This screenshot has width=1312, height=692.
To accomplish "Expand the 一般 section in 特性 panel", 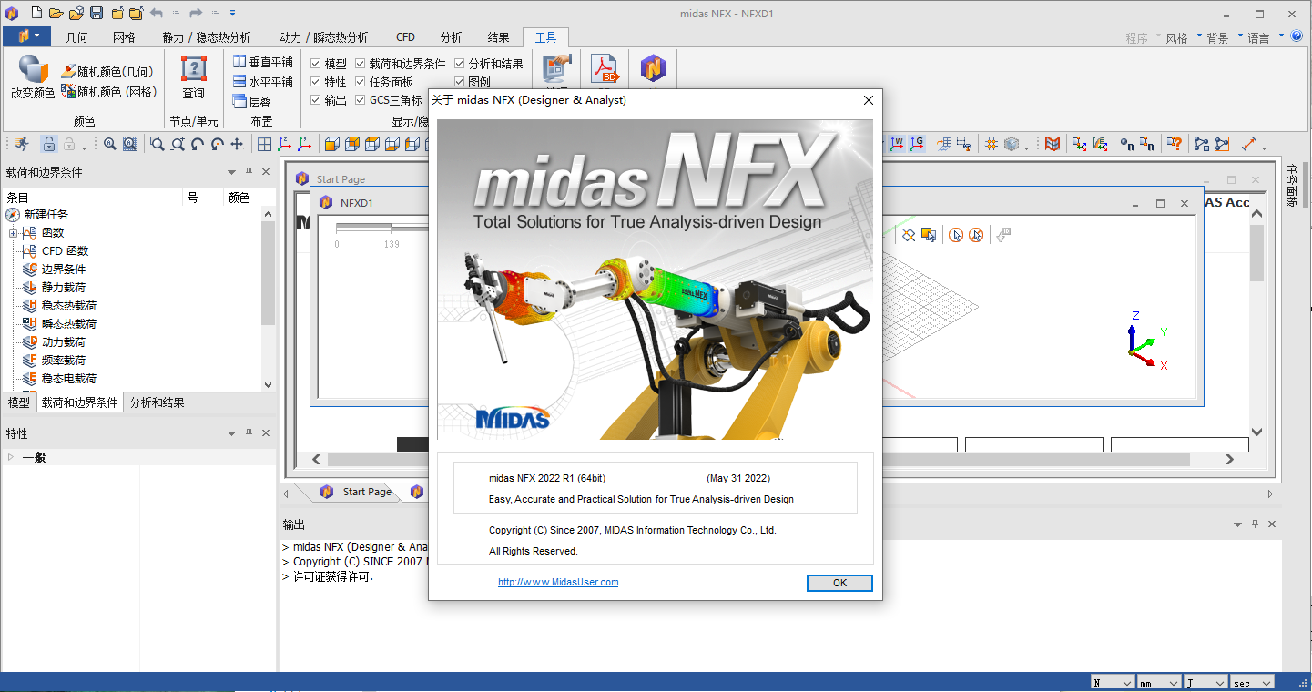I will [11, 457].
